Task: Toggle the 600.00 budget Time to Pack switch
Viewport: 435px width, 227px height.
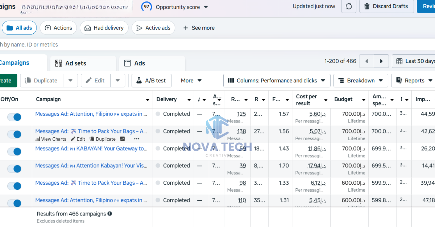Action: click(x=14, y=186)
